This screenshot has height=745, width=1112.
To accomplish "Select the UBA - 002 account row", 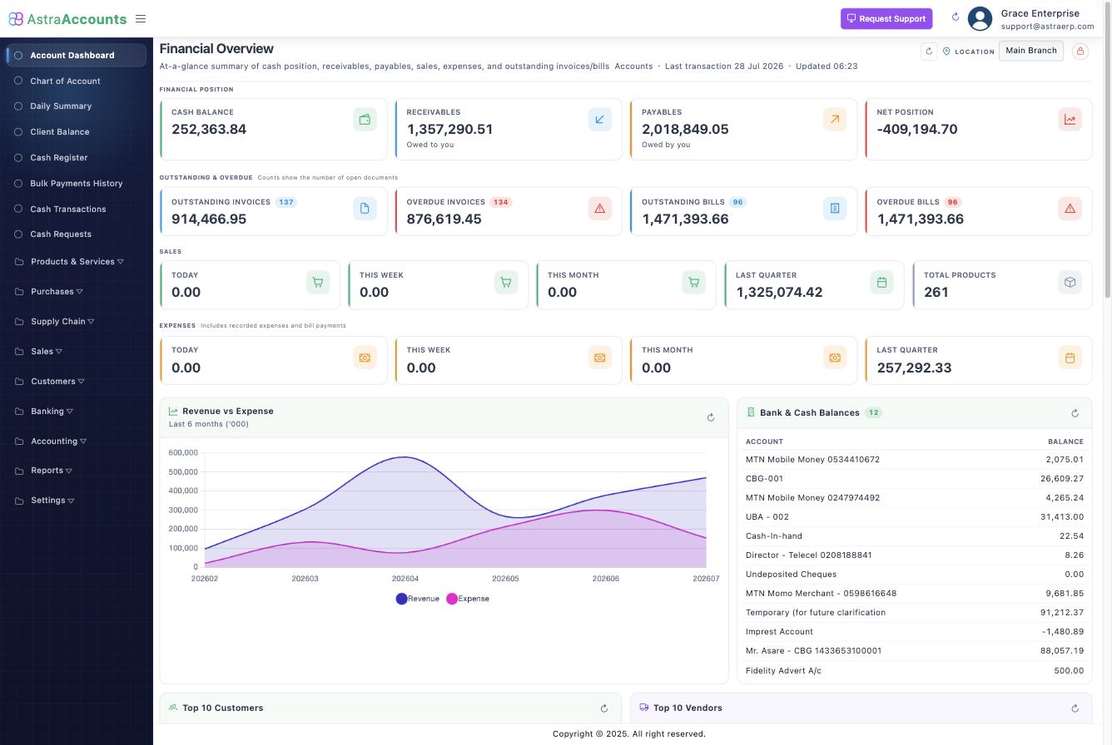I will [x=915, y=517].
